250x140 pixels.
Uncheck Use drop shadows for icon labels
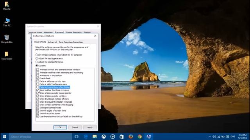click(37, 116)
